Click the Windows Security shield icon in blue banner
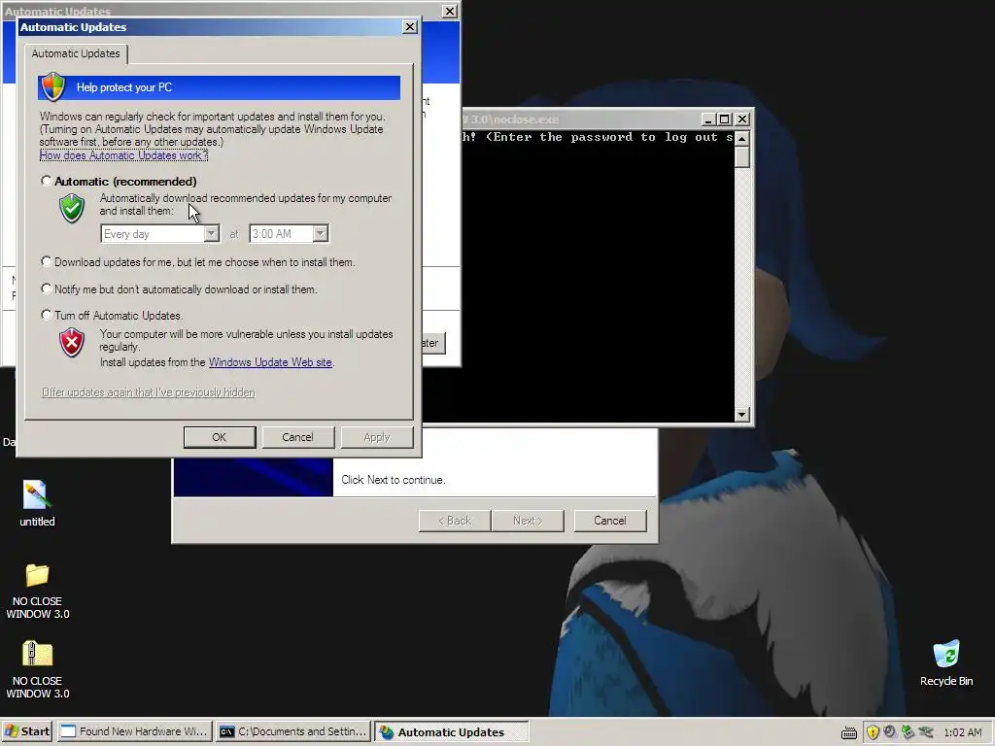Viewport: 995px width, 746px height. pyautogui.click(x=53, y=86)
